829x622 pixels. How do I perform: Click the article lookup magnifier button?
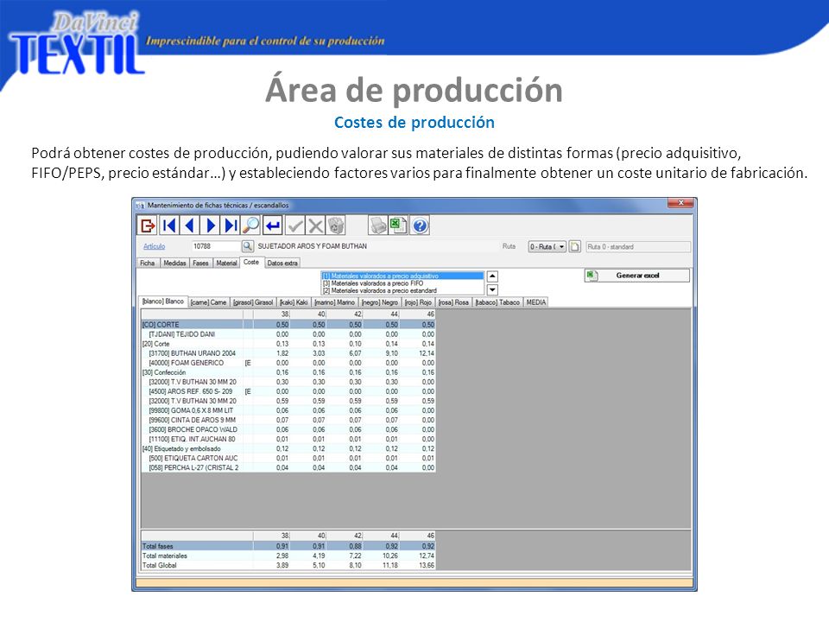[x=248, y=246]
